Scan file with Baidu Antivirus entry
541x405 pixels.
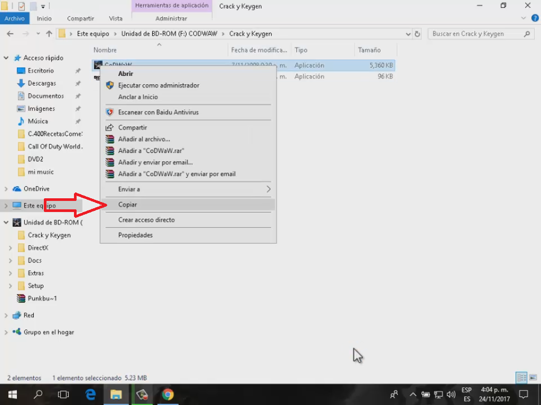[189, 112]
